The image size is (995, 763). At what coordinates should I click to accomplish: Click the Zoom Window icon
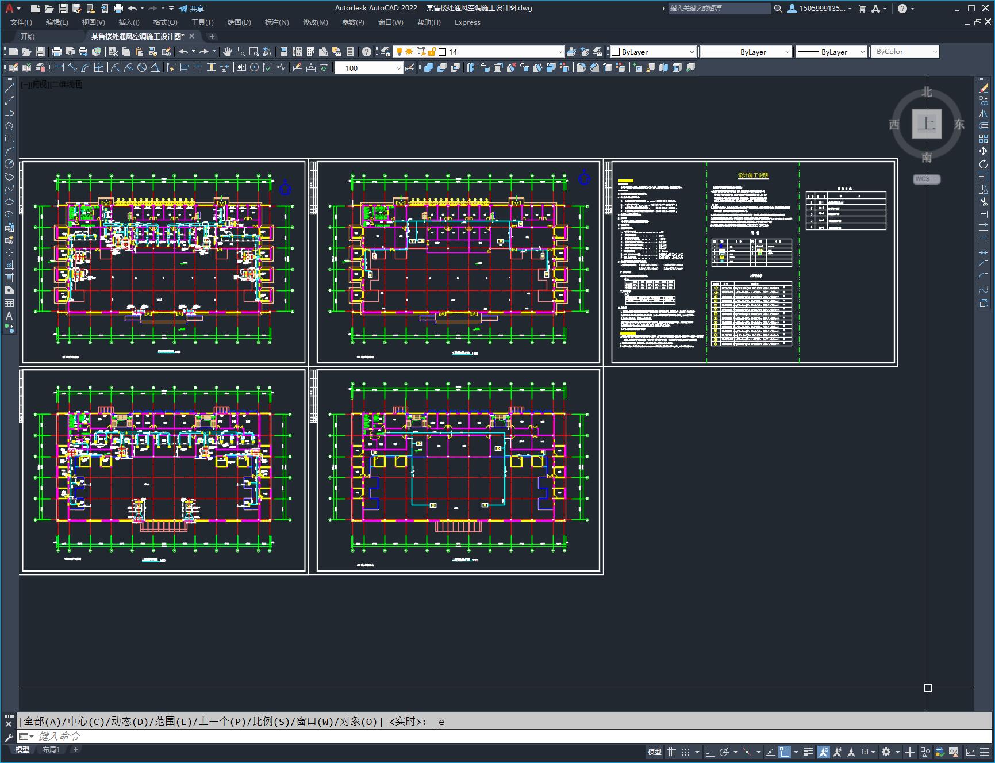253,52
